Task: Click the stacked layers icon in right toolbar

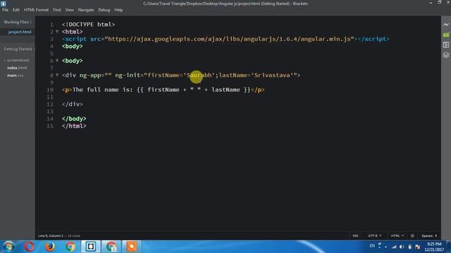Action: coord(446,55)
